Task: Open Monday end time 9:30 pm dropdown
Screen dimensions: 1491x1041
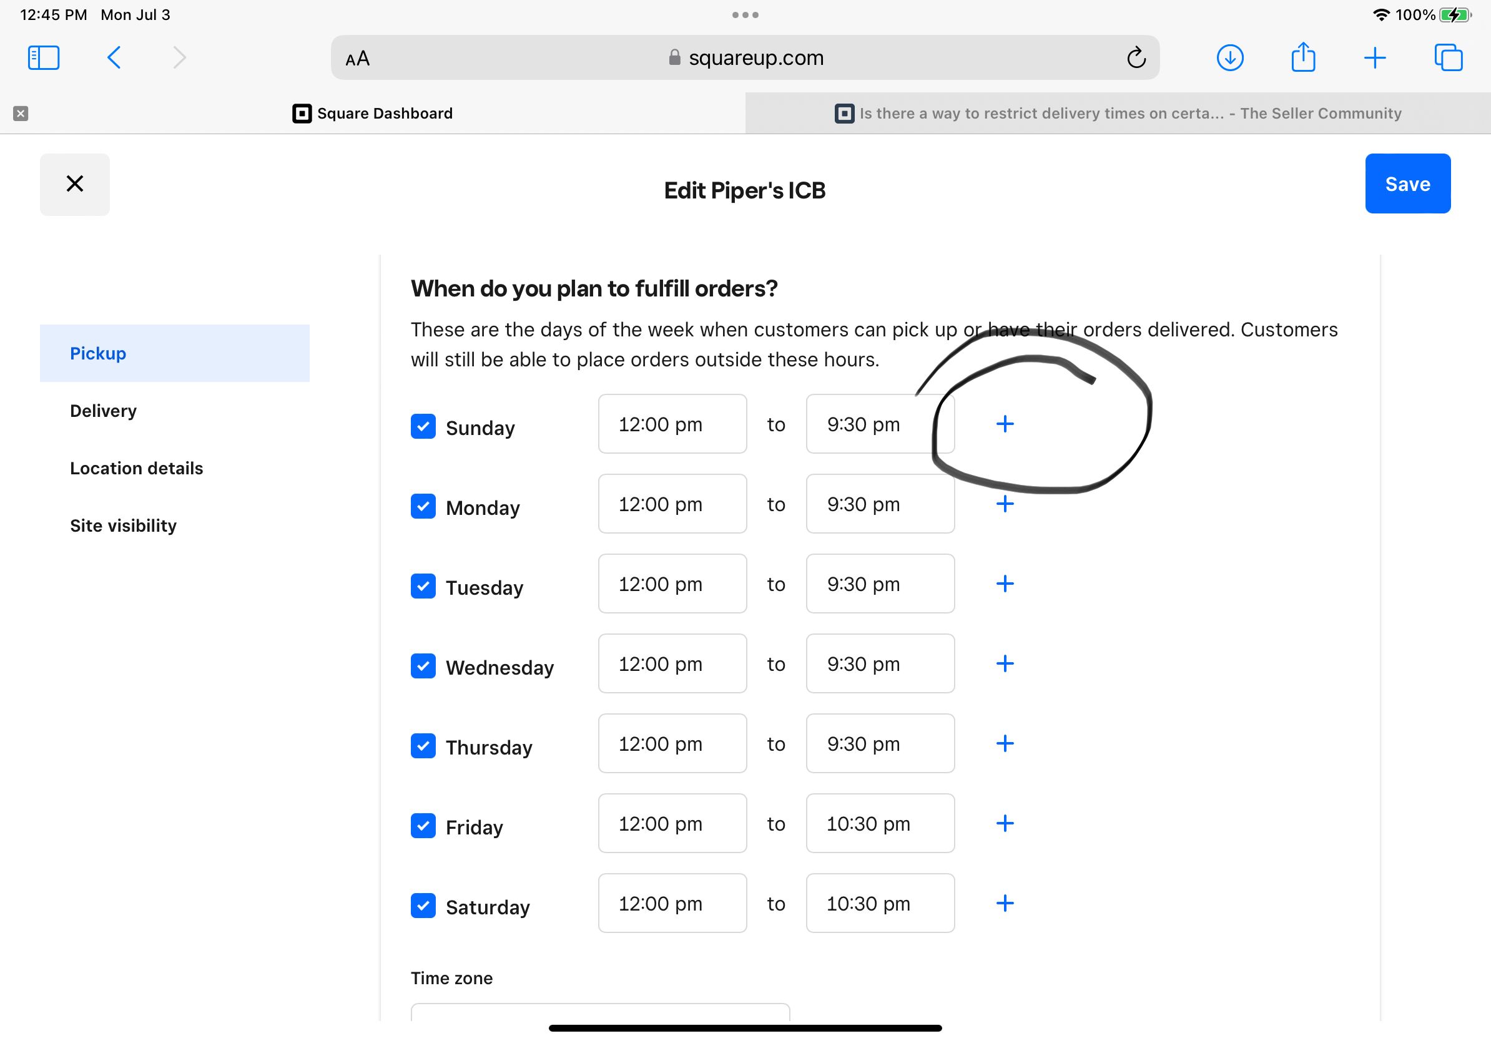Action: pyautogui.click(x=880, y=504)
